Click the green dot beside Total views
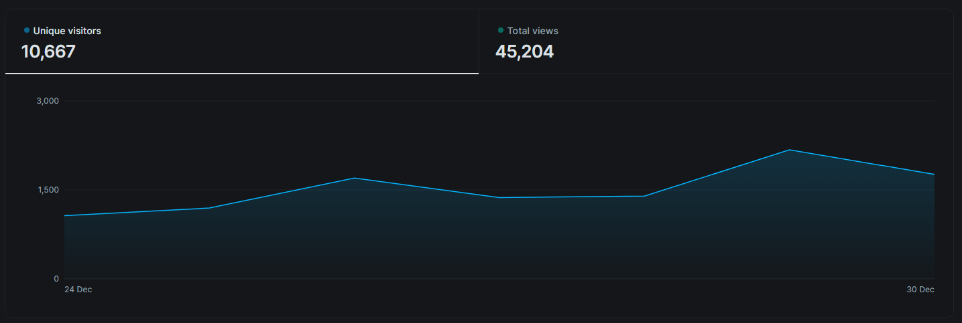Viewport: 962px width, 323px height. coord(501,30)
